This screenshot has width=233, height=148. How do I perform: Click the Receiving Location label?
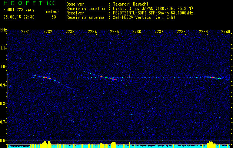tap(86, 9)
